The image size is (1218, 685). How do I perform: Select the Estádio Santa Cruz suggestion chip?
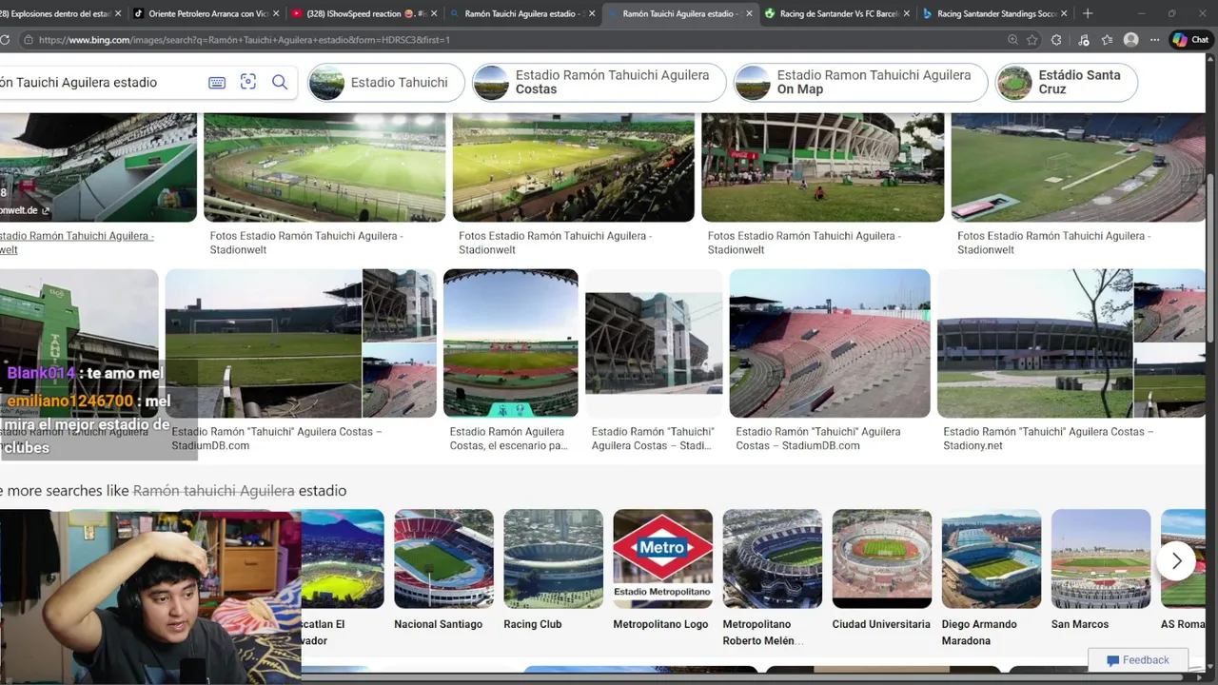pos(1066,83)
